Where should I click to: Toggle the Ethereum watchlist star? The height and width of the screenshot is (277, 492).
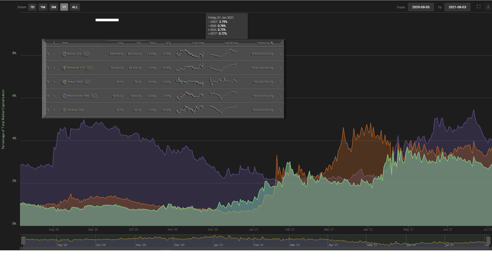point(48,68)
